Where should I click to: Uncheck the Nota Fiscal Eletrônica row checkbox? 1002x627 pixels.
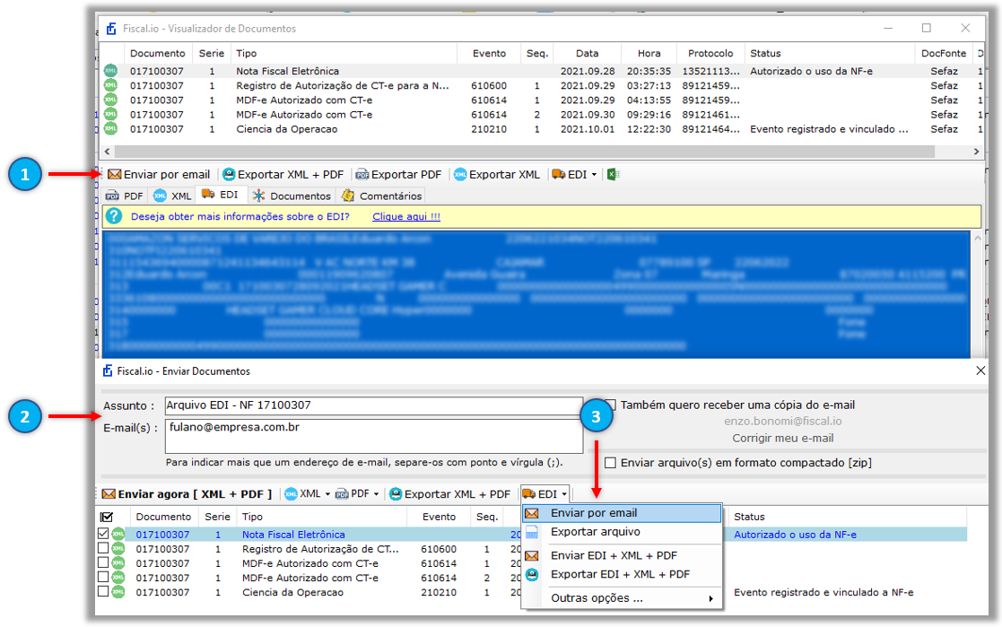[x=103, y=533]
